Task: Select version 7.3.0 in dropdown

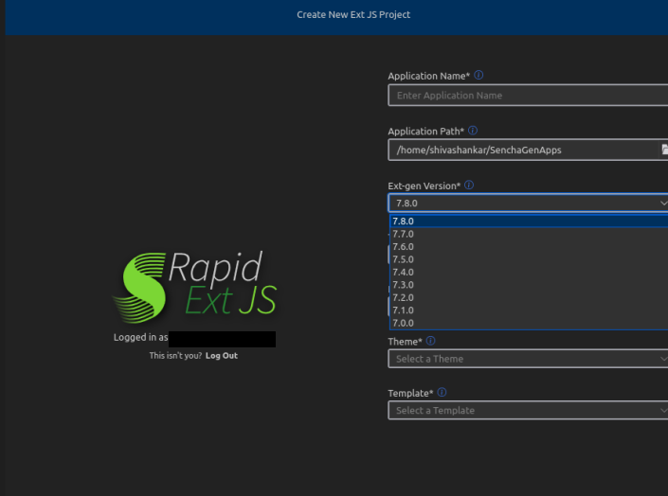Action: coord(404,285)
